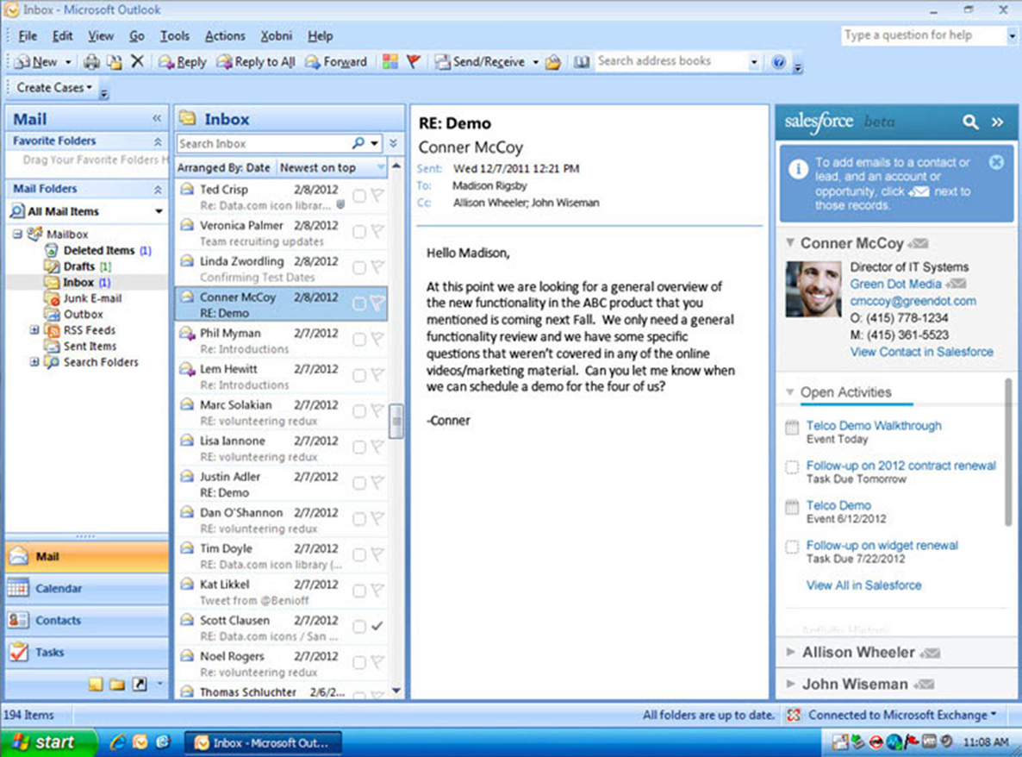
Task: Open the All Mail Items dropdown arrow
Action: (159, 211)
